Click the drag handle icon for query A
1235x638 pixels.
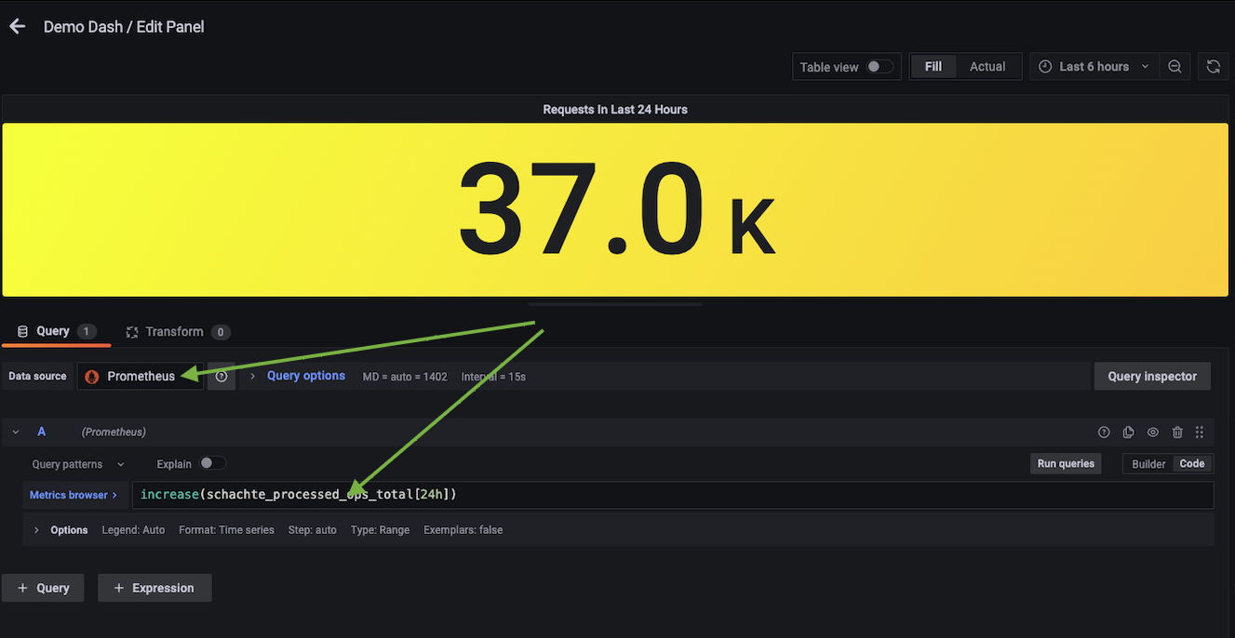1200,432
